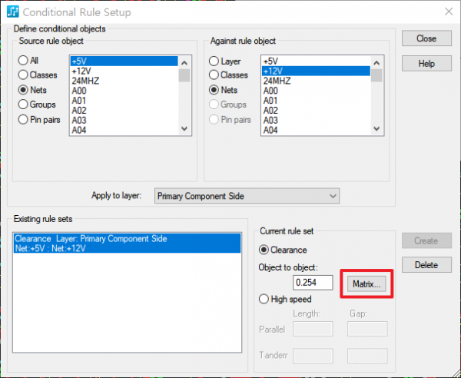
Task: Choose Classes under Source rule object
Action: click(x=24, y=75)
